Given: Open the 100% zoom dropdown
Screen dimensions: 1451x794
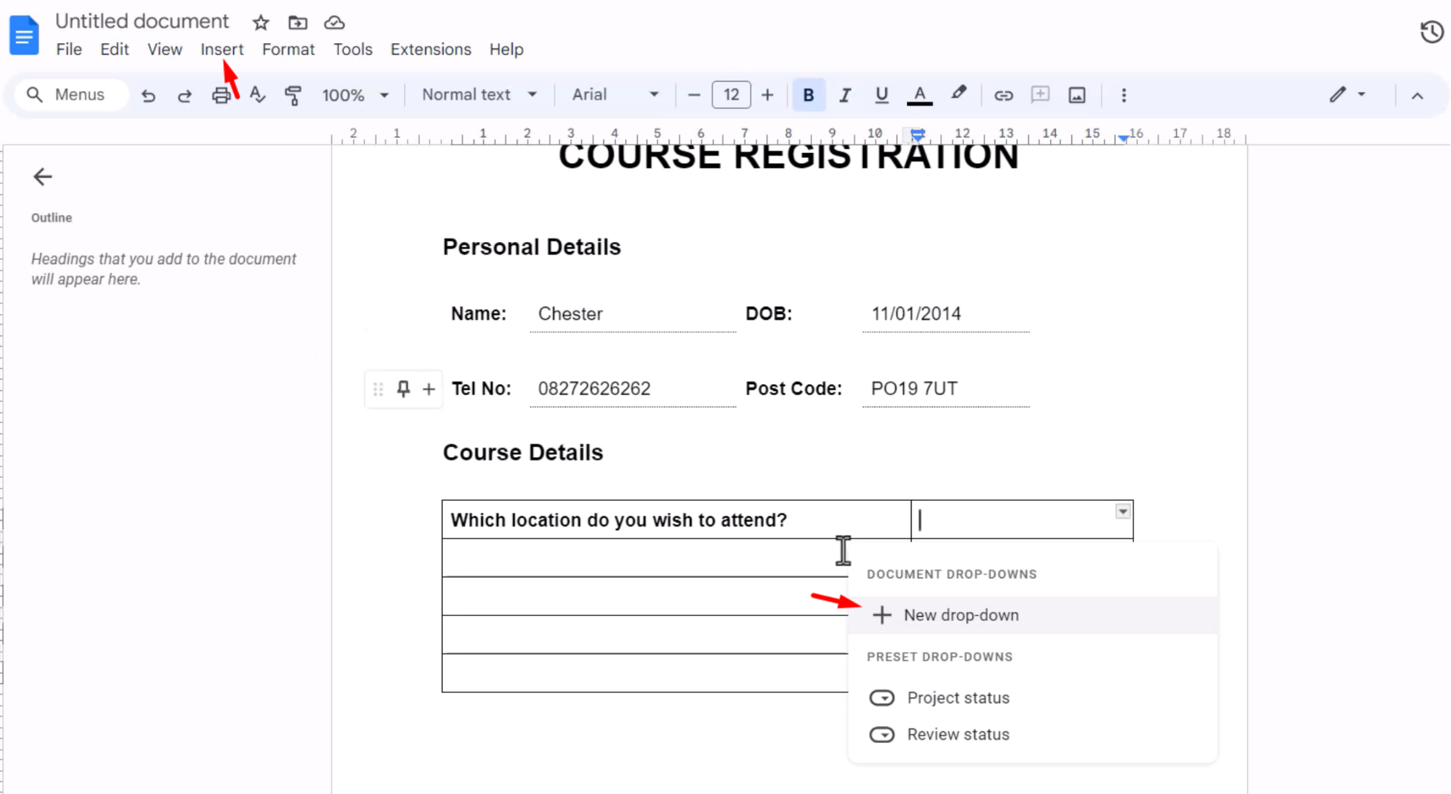Looking at the screenshot, I should click(355, 95).
